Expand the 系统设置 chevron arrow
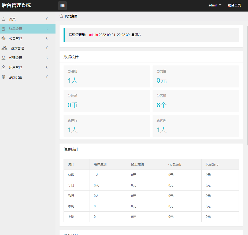The image size is (248, 235). tap(47, 77)
